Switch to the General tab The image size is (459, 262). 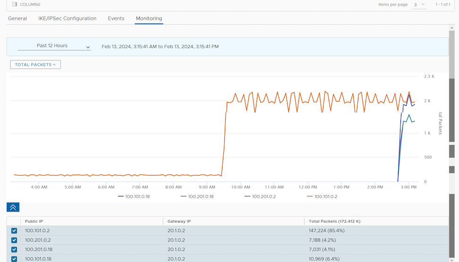17,18
